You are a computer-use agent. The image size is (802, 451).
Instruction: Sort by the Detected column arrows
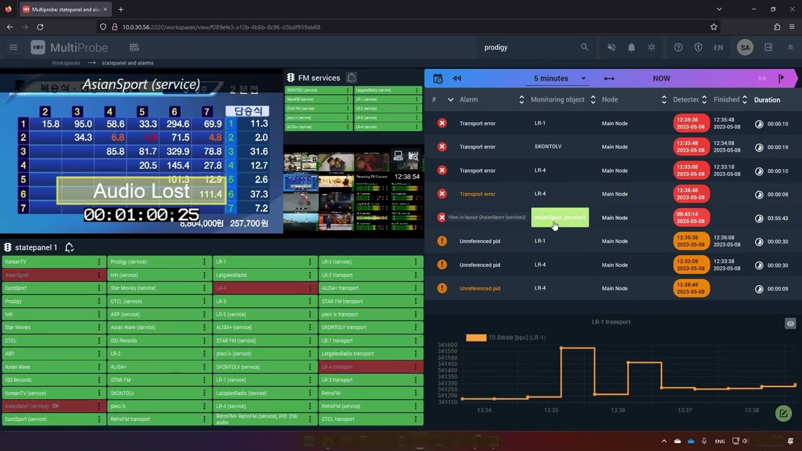pyautogui.click(x=704, y=100)
